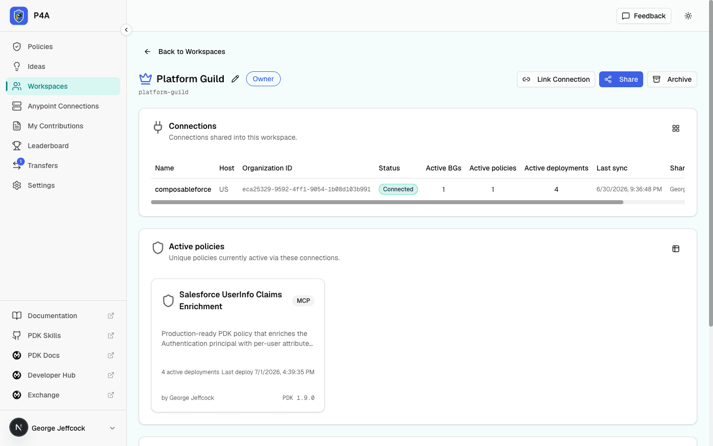Image resolution: width=713 pixels, height=446 pixels.
Task: Switch Connections to grid view icon
Action: (x=676, y=128)
